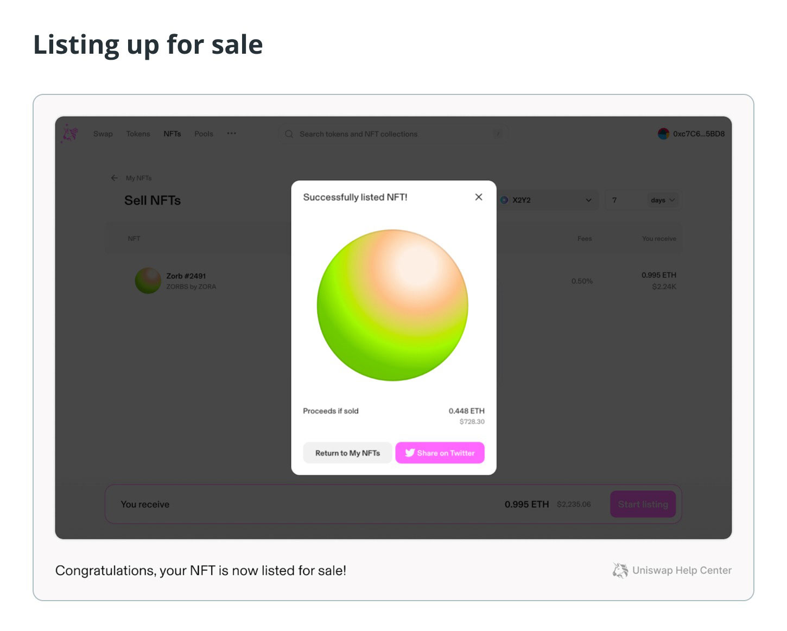Click the wallet avatar icon beside 0xc7C6...5BD8

(663, 134)
